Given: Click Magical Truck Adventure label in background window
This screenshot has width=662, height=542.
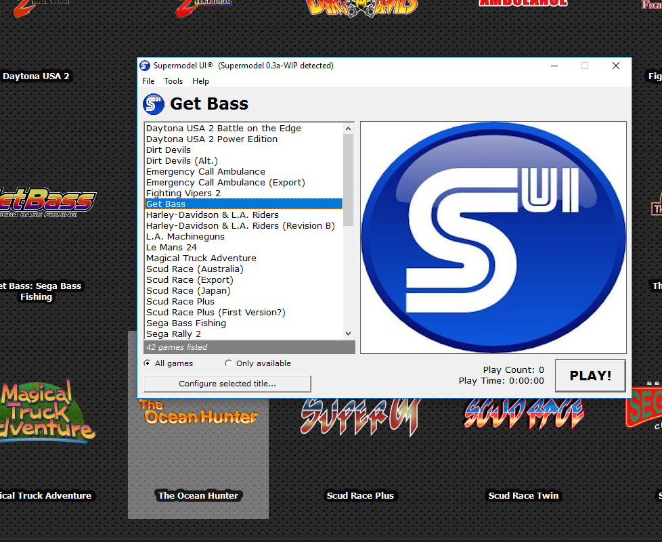Looking at the screenshot, I should 45,495.
